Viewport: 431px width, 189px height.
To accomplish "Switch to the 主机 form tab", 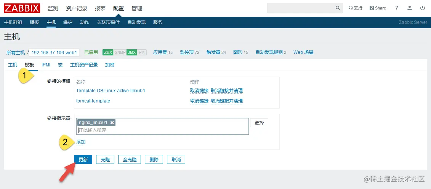I will pos(13,65).
